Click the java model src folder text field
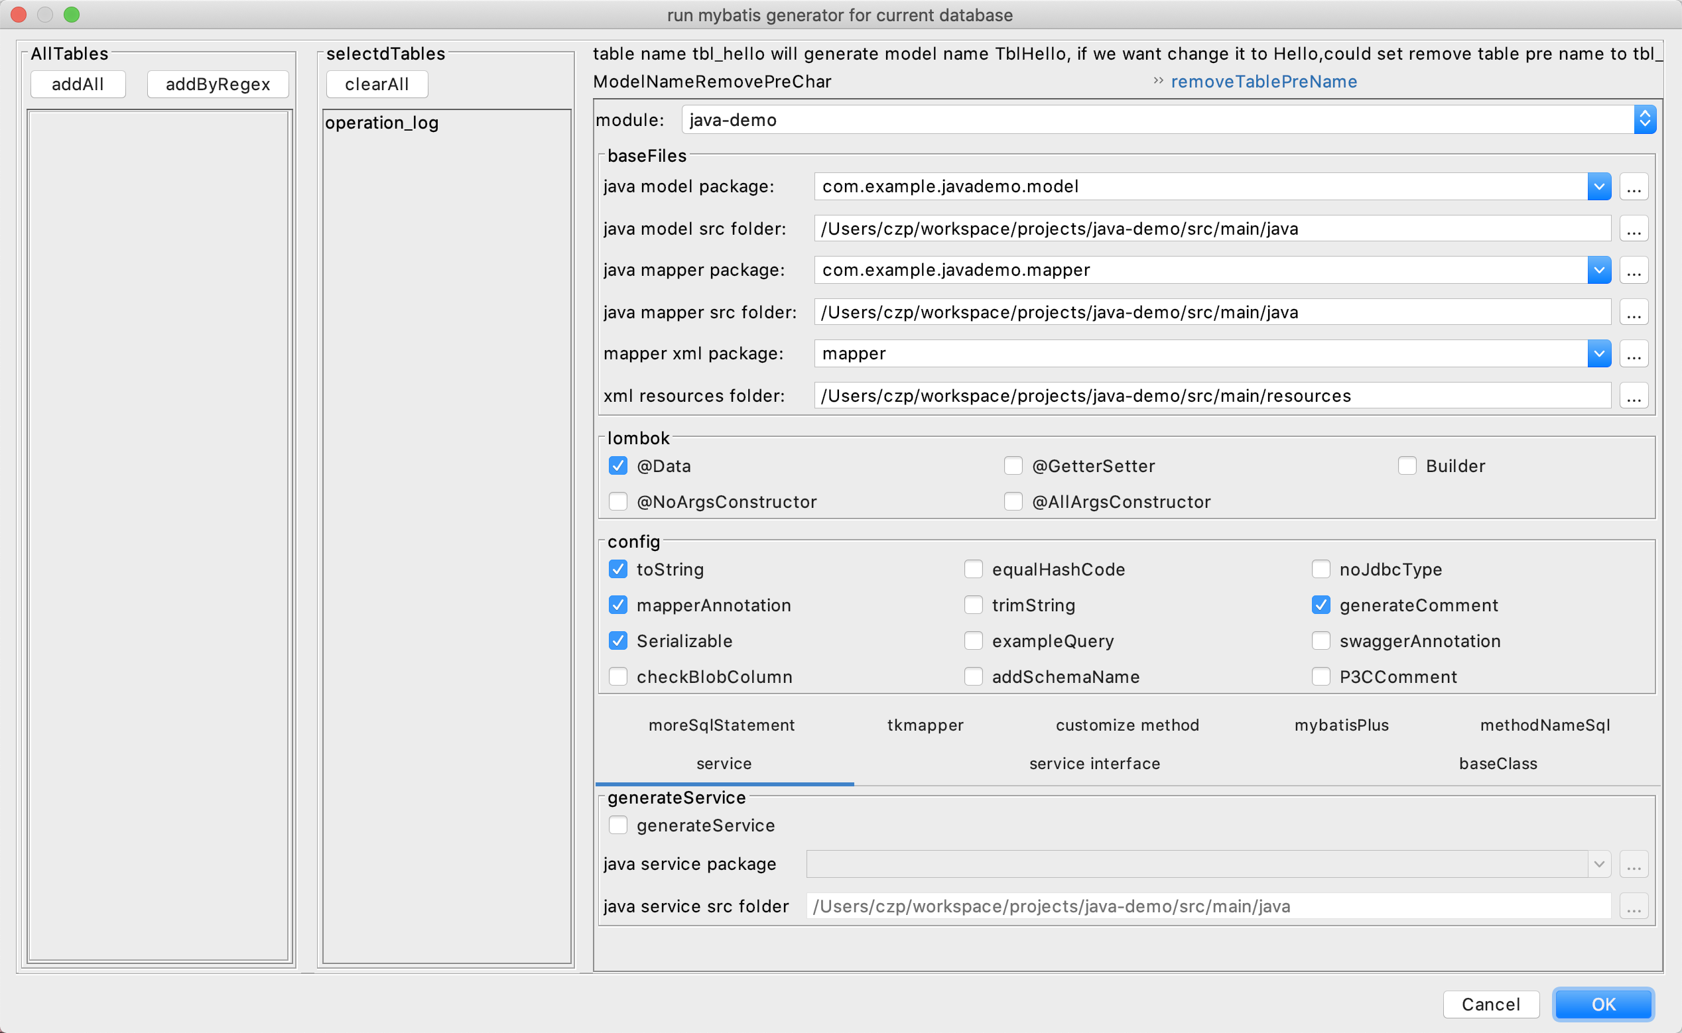The image size is (1682, 1033). [1211, 229]
